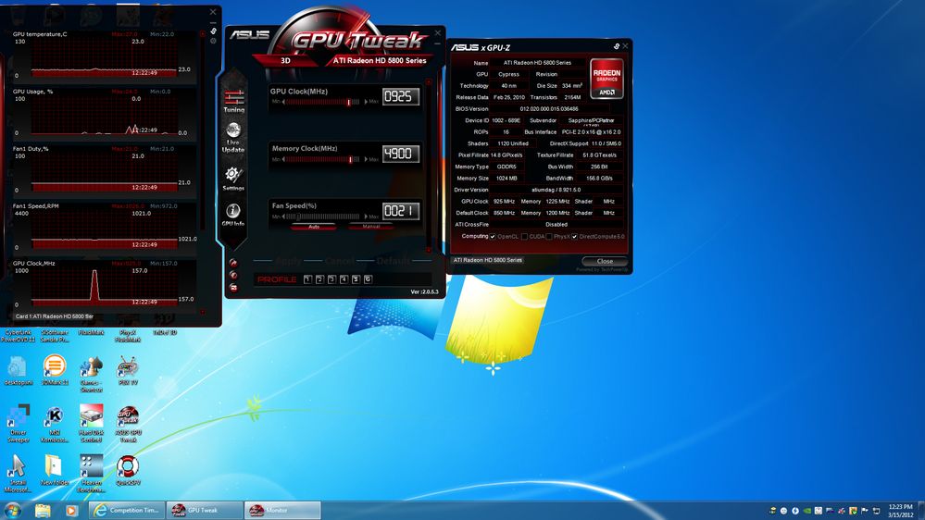This screenshot has width=925, height=520.
Task: Set fan speed mode to Manual
Action: pos(371,227)
